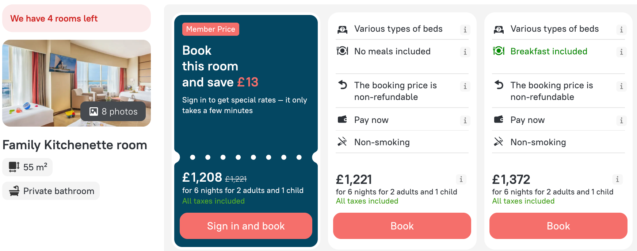The width and height of the screenshot is (637, 251).
Task: Click the bed icon in middle card
Action: coord(342,30)
